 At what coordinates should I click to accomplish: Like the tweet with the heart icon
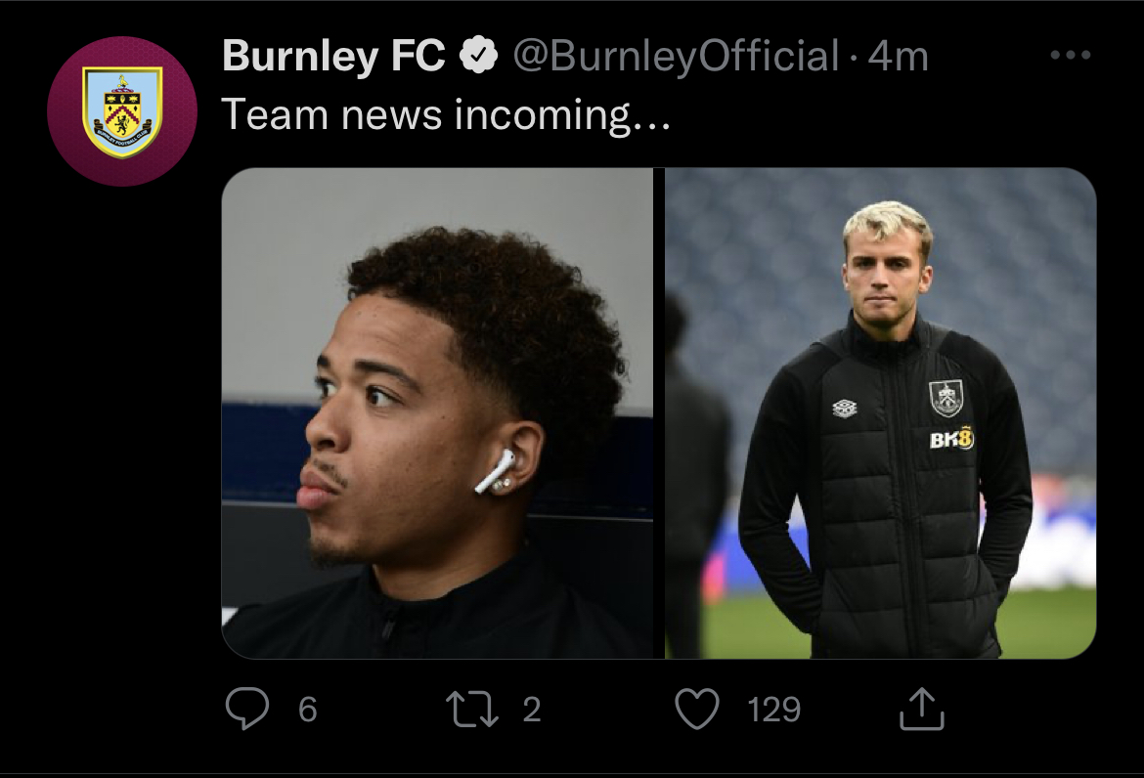point(697,709)
